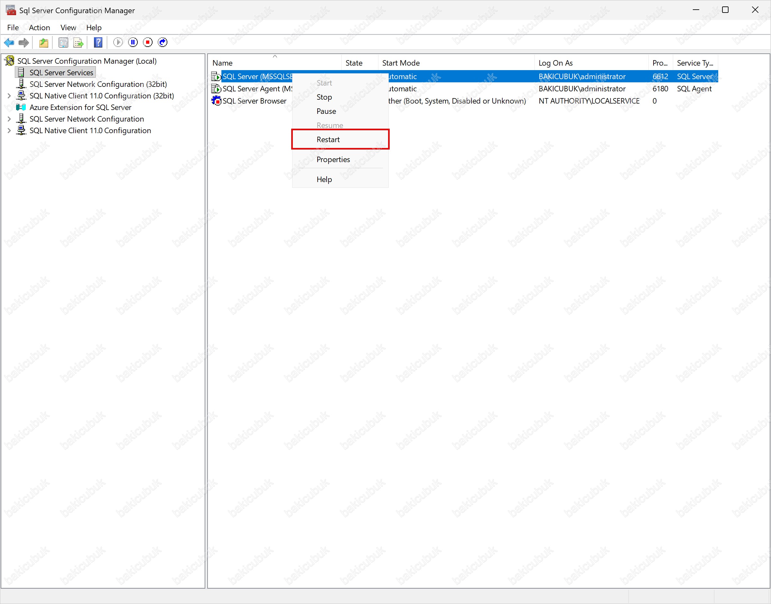The image size is (771, 604).
Task: Expand SQL Native Client 11.0 Configuration (32bit)
Action: (9, 96)
